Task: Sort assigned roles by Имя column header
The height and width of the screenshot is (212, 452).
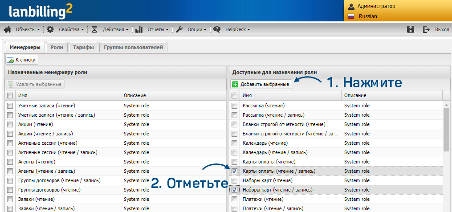Action: (x=68, y=95)
